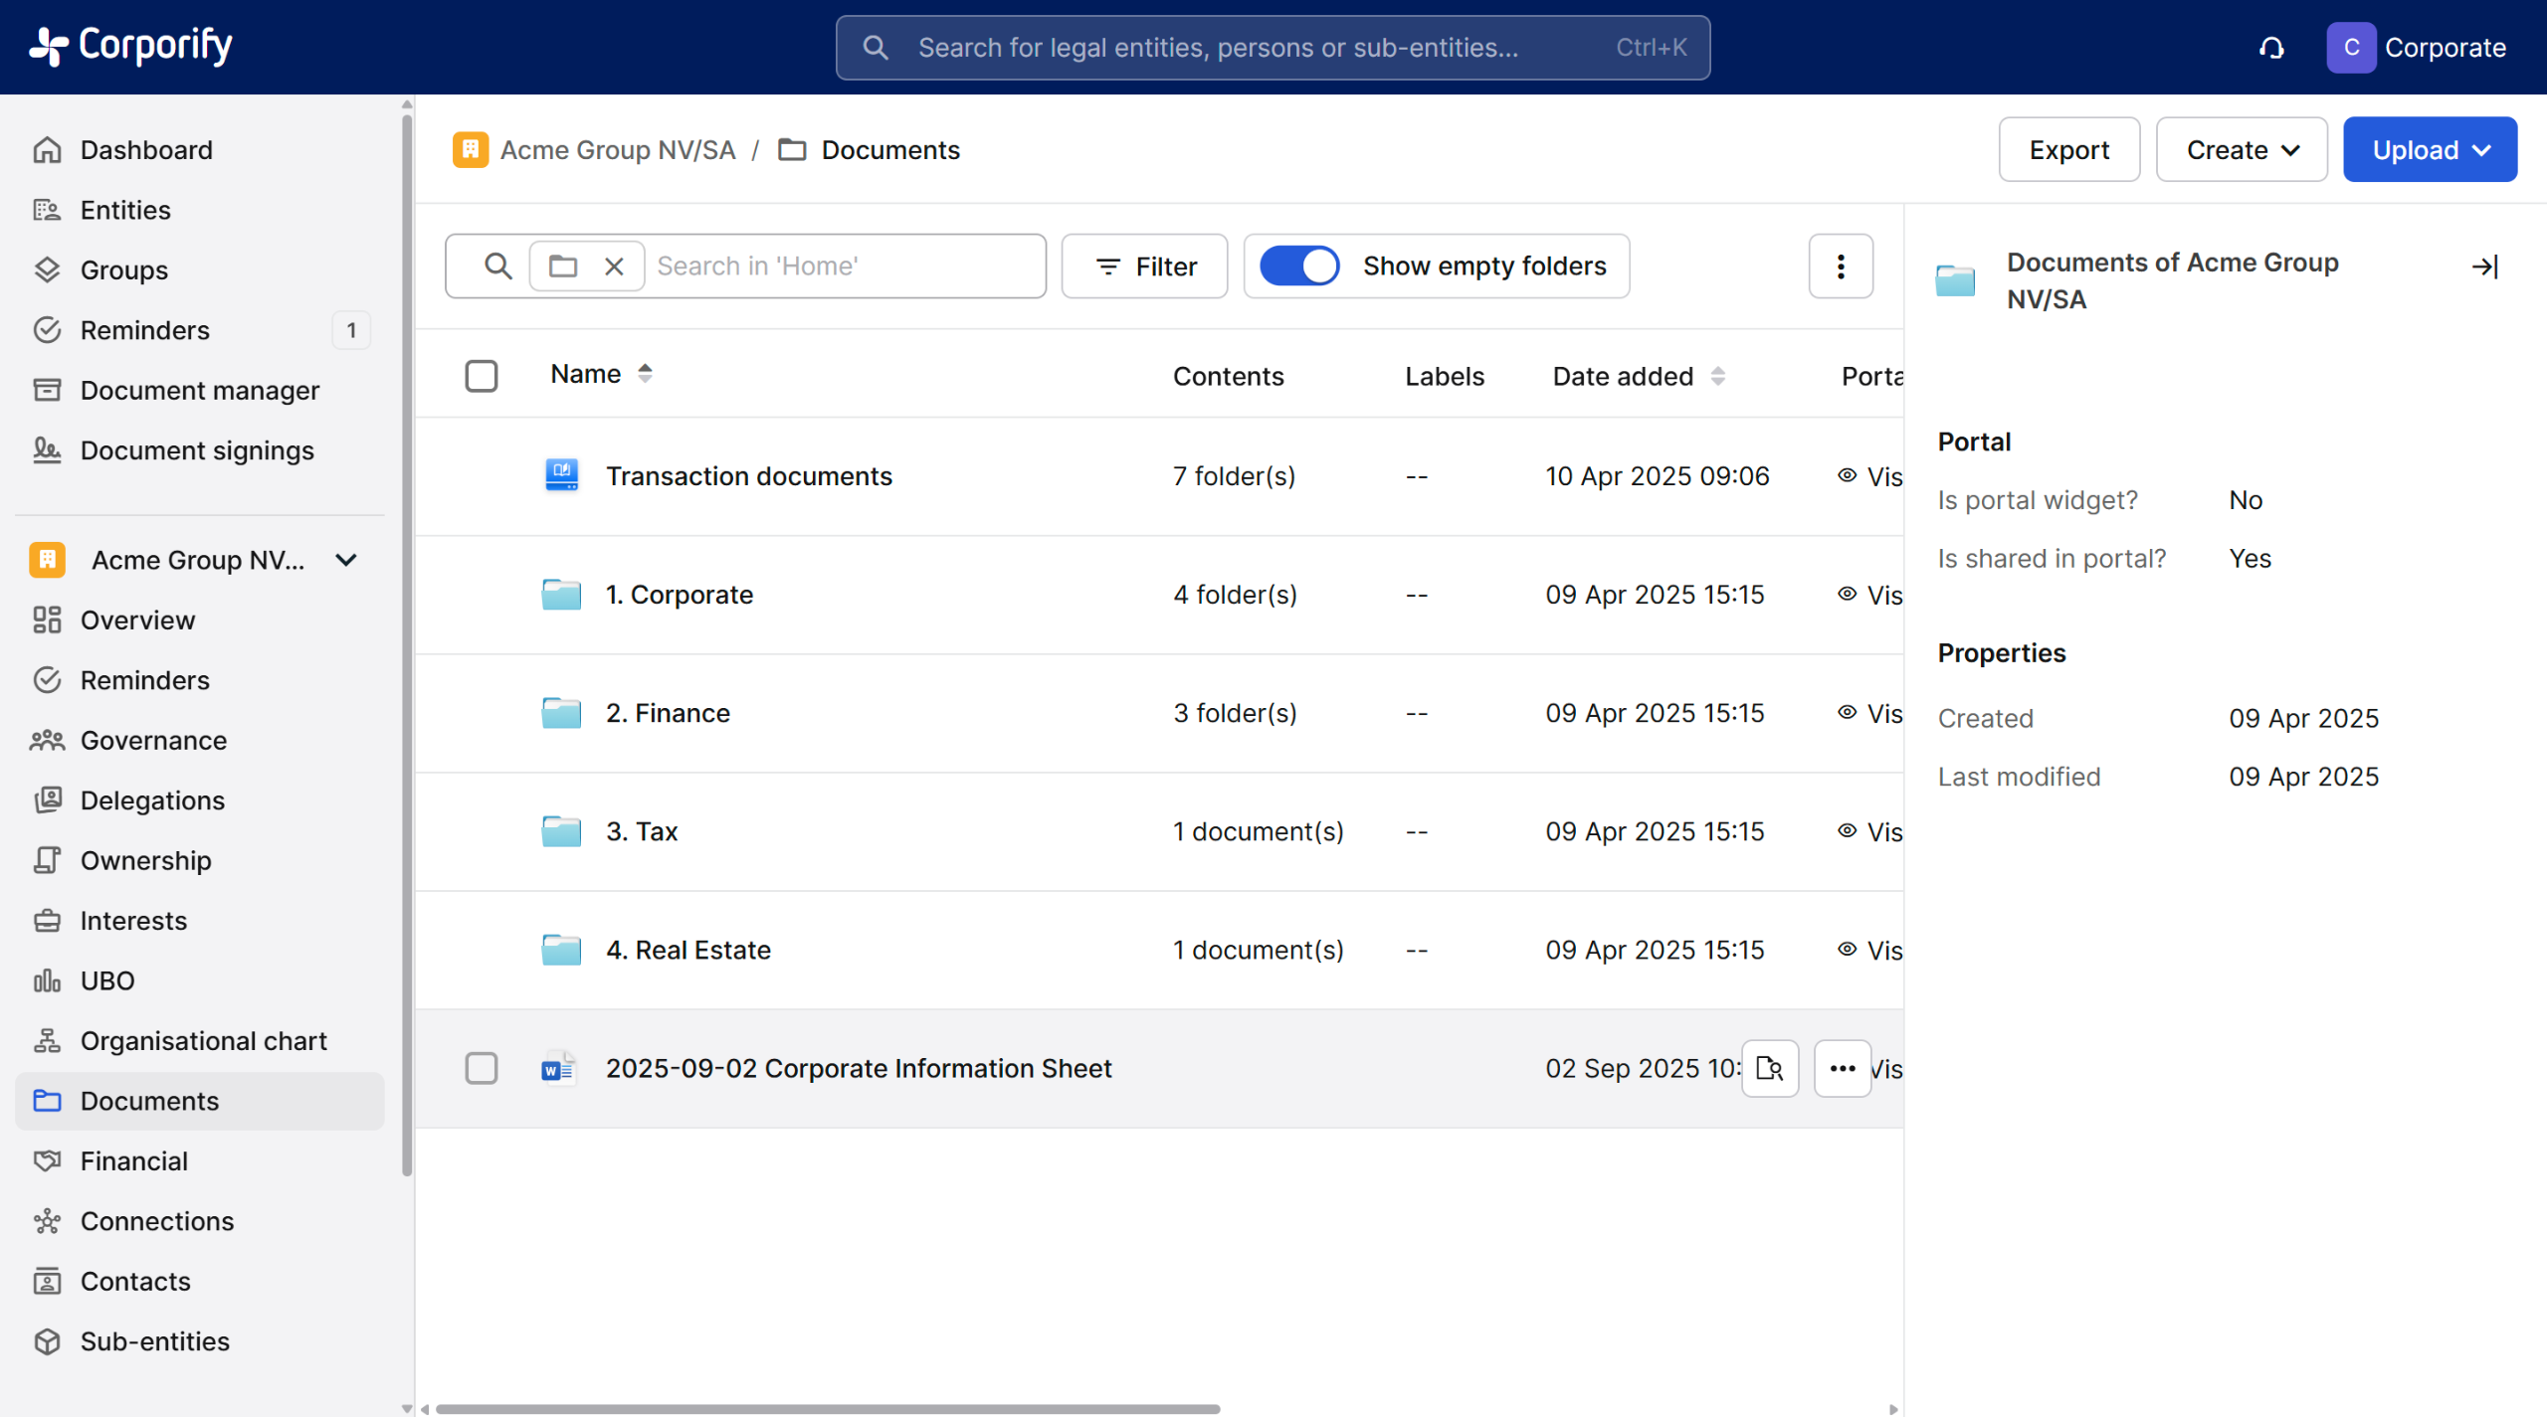Open the three-dot options menu beside filter

click(1840, 266)
